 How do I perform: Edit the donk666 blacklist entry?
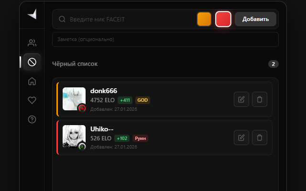[x=241, y=99]
